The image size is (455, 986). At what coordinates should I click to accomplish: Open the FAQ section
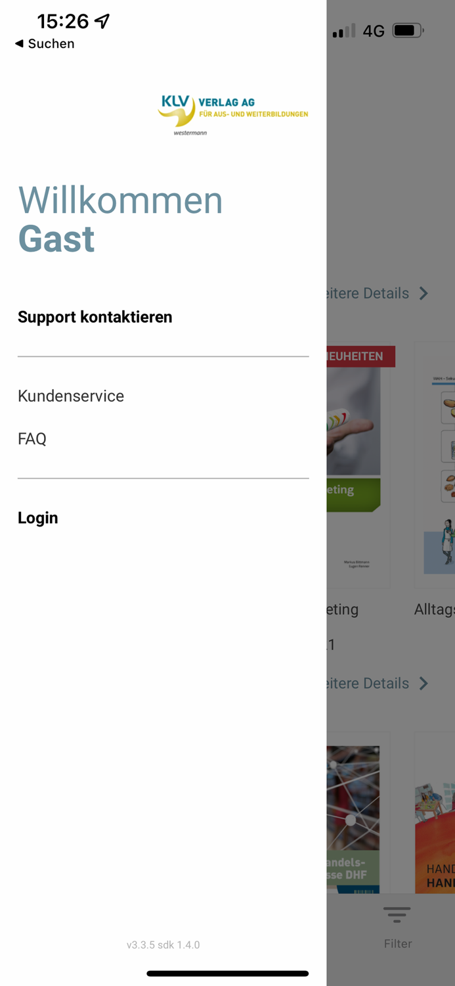click(x=32, y=438)
